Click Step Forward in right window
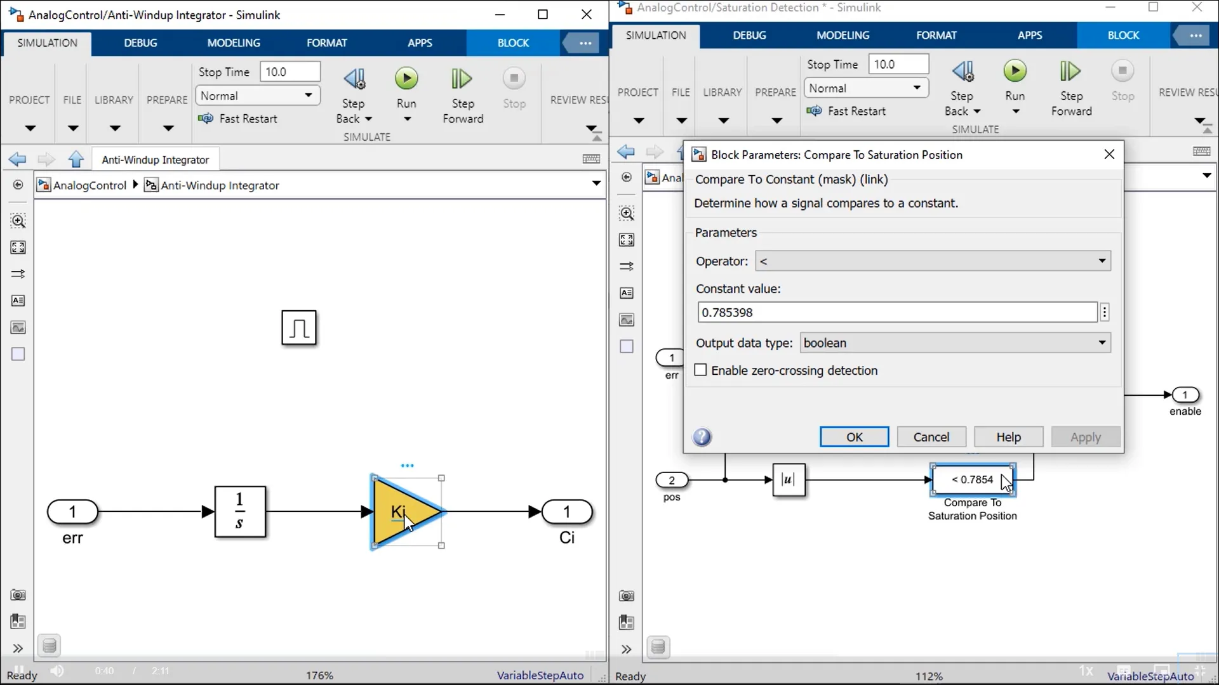 pos(1070,71)
